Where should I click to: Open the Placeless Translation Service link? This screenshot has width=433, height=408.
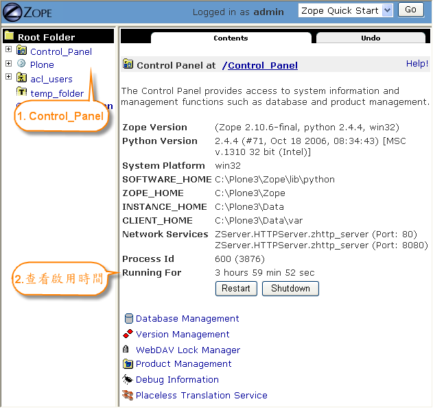[x=202, y=395]
